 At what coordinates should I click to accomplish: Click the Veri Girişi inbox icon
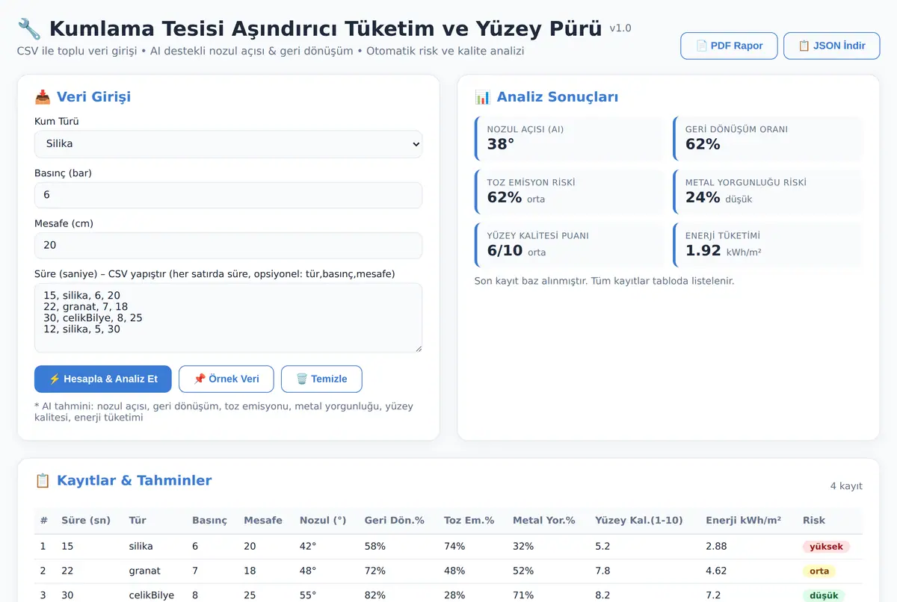[43, 97]
